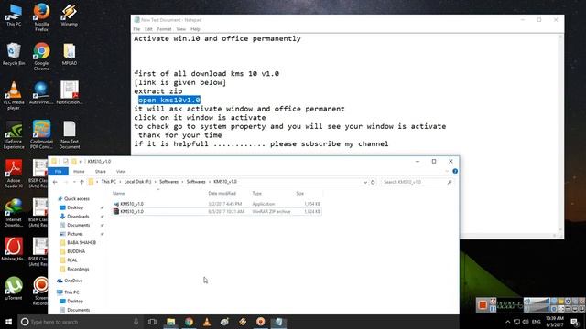Switch to Notepad on taskbar
Viewport: 586px width, 329px height.
click(x=278, y=322)
